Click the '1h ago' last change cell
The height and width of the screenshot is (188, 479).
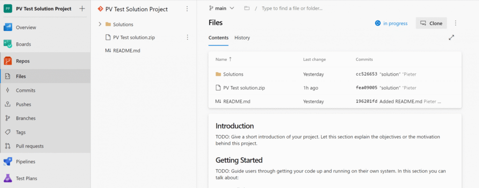pos(311,88)
